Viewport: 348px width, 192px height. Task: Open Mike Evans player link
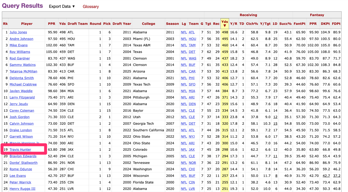pyautogui.click(x=19, y=45)
